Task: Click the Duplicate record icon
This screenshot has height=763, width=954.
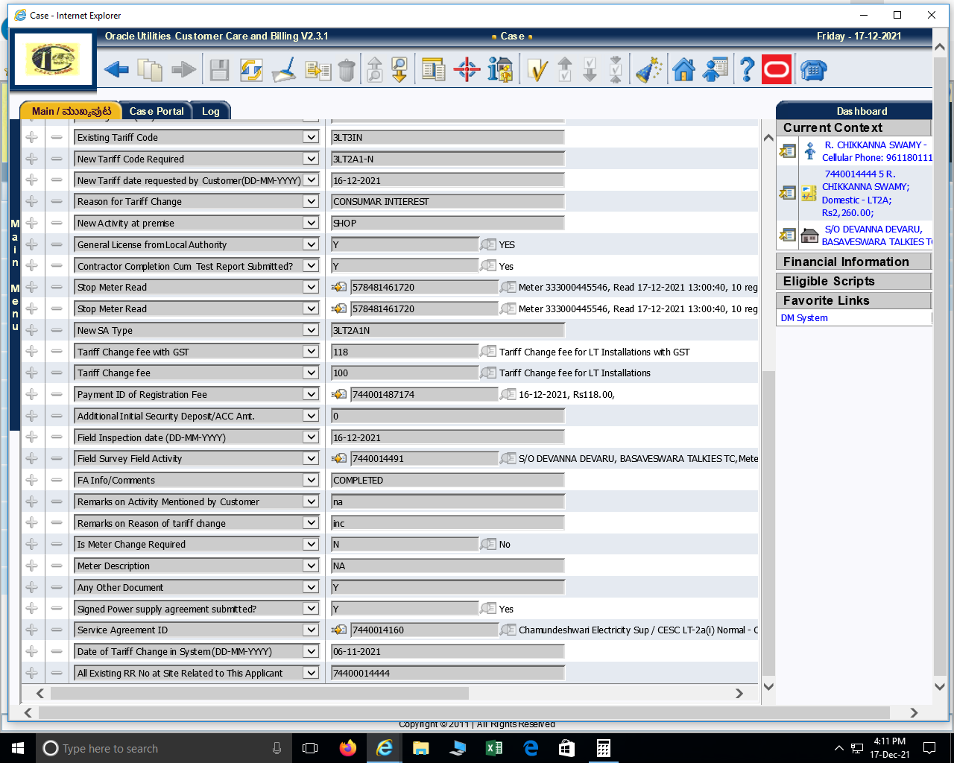Action: [318, 71]
